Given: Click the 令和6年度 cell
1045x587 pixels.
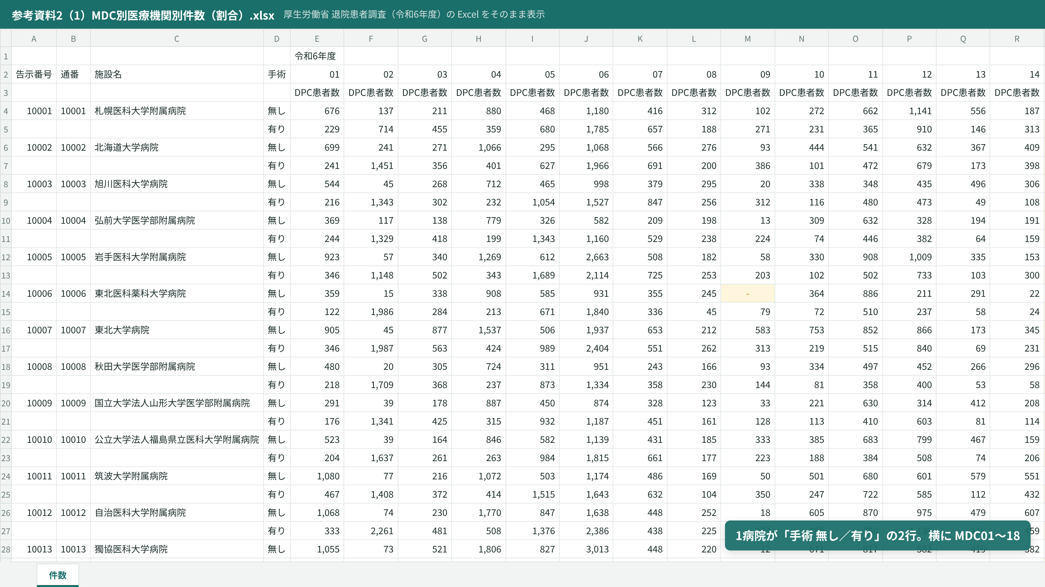Looking at the screenshot, I should point(317,56).
